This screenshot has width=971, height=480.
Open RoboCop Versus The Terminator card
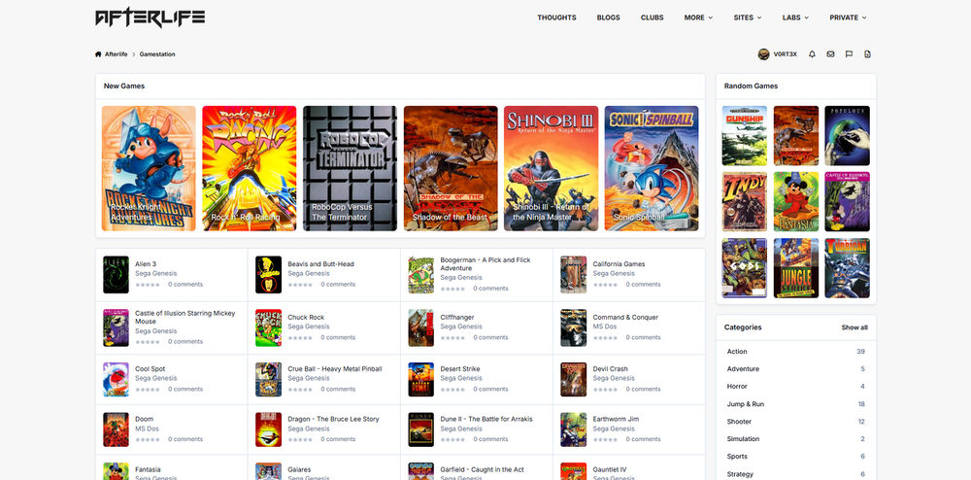click(x=350, y=168)
